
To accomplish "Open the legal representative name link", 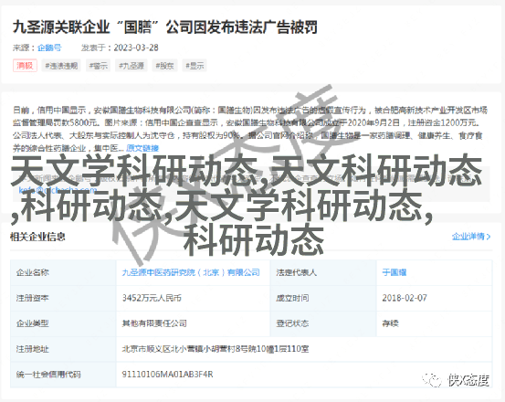I will click(x=395, y=272).
